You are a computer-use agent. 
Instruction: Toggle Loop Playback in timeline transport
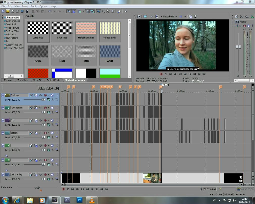pos(68,189)
